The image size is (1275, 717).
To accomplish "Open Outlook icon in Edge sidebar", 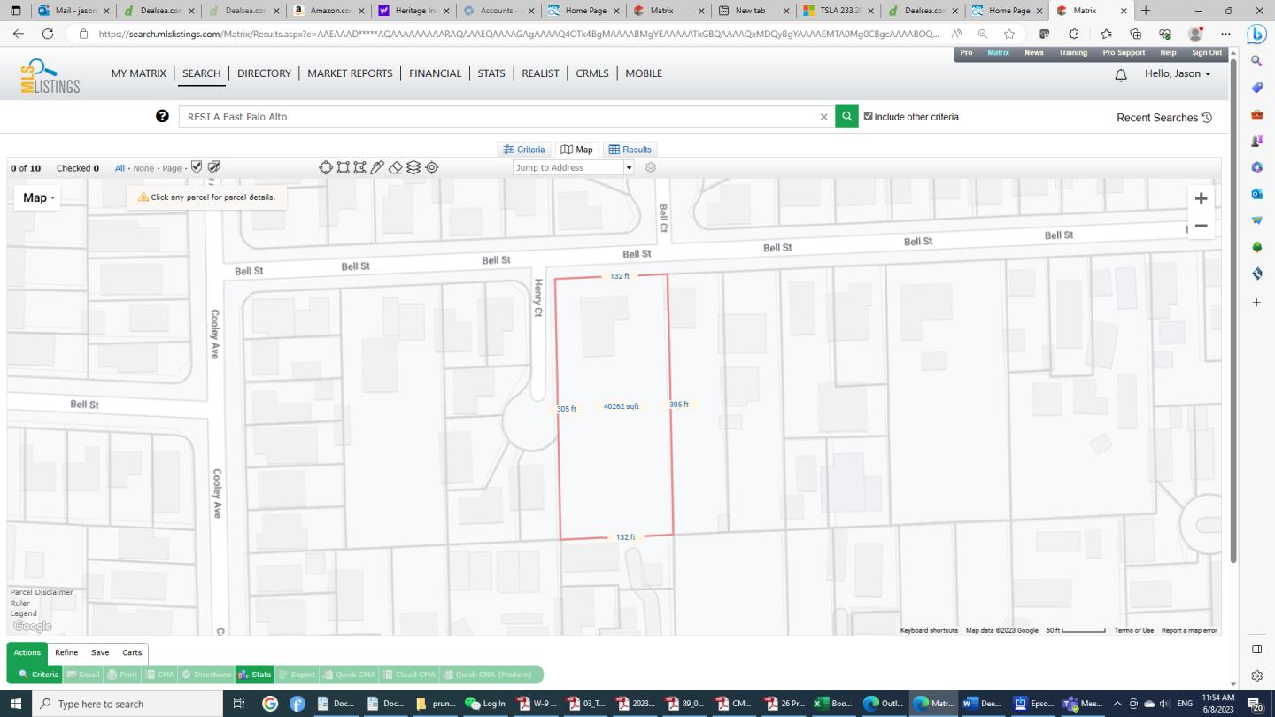I will click(x=1256, y=193).
